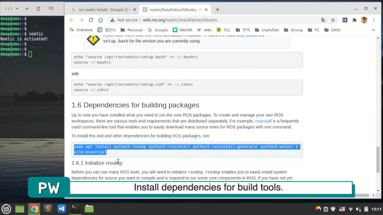This screenshot has height=215, width=383.
Task: Expand the OMO bookmarks folder
Action: click(x=332, y=30)
